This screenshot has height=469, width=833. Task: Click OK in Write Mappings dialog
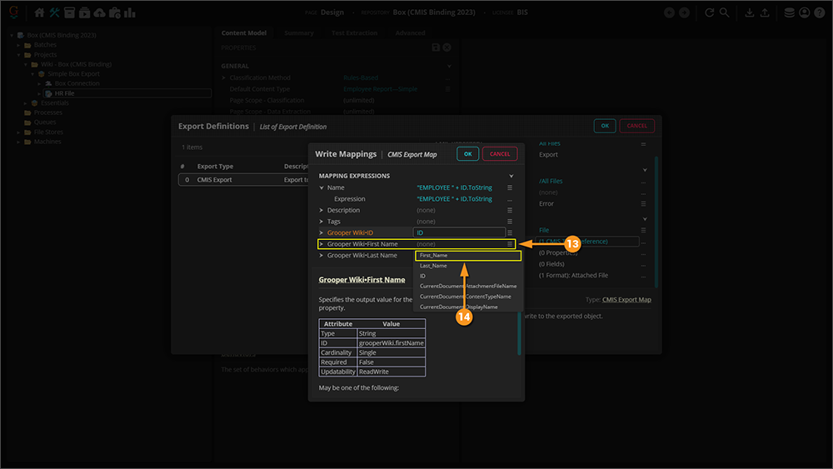point(467,154)
